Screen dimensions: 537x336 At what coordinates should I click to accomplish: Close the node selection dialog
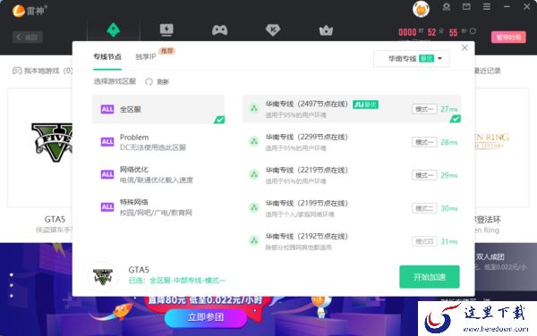[x=465, y=48]
